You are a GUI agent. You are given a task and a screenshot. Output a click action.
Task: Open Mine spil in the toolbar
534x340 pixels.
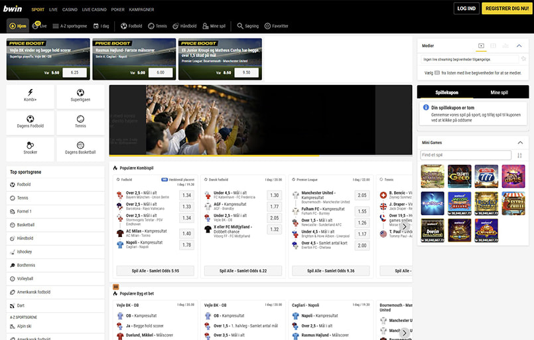coord(214,26)
